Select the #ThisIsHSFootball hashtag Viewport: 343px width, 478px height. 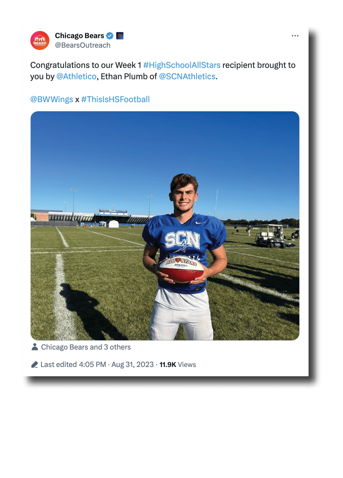pos(115,100)
